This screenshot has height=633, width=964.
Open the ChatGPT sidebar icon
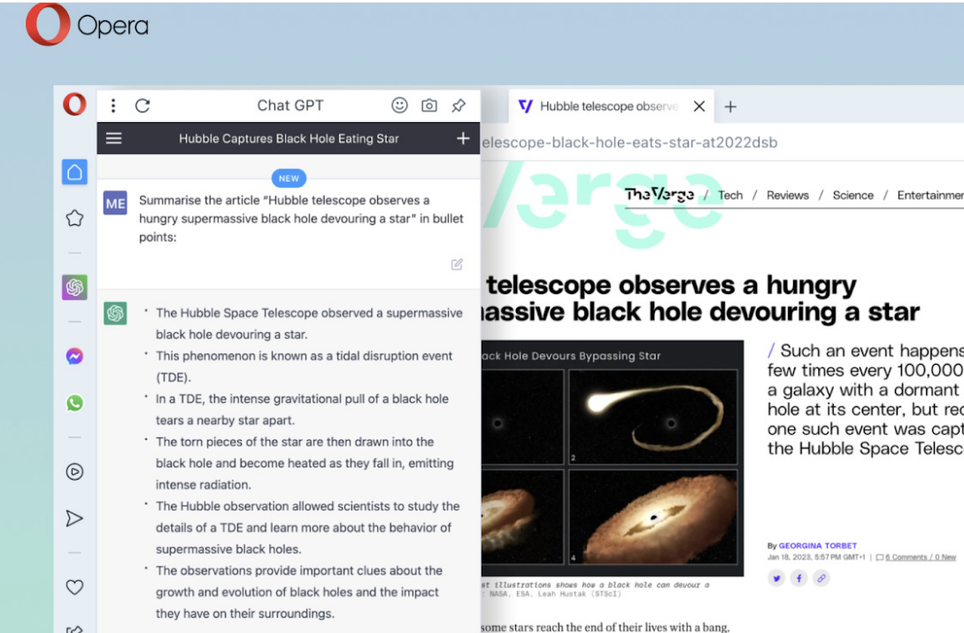coord(73,287)
